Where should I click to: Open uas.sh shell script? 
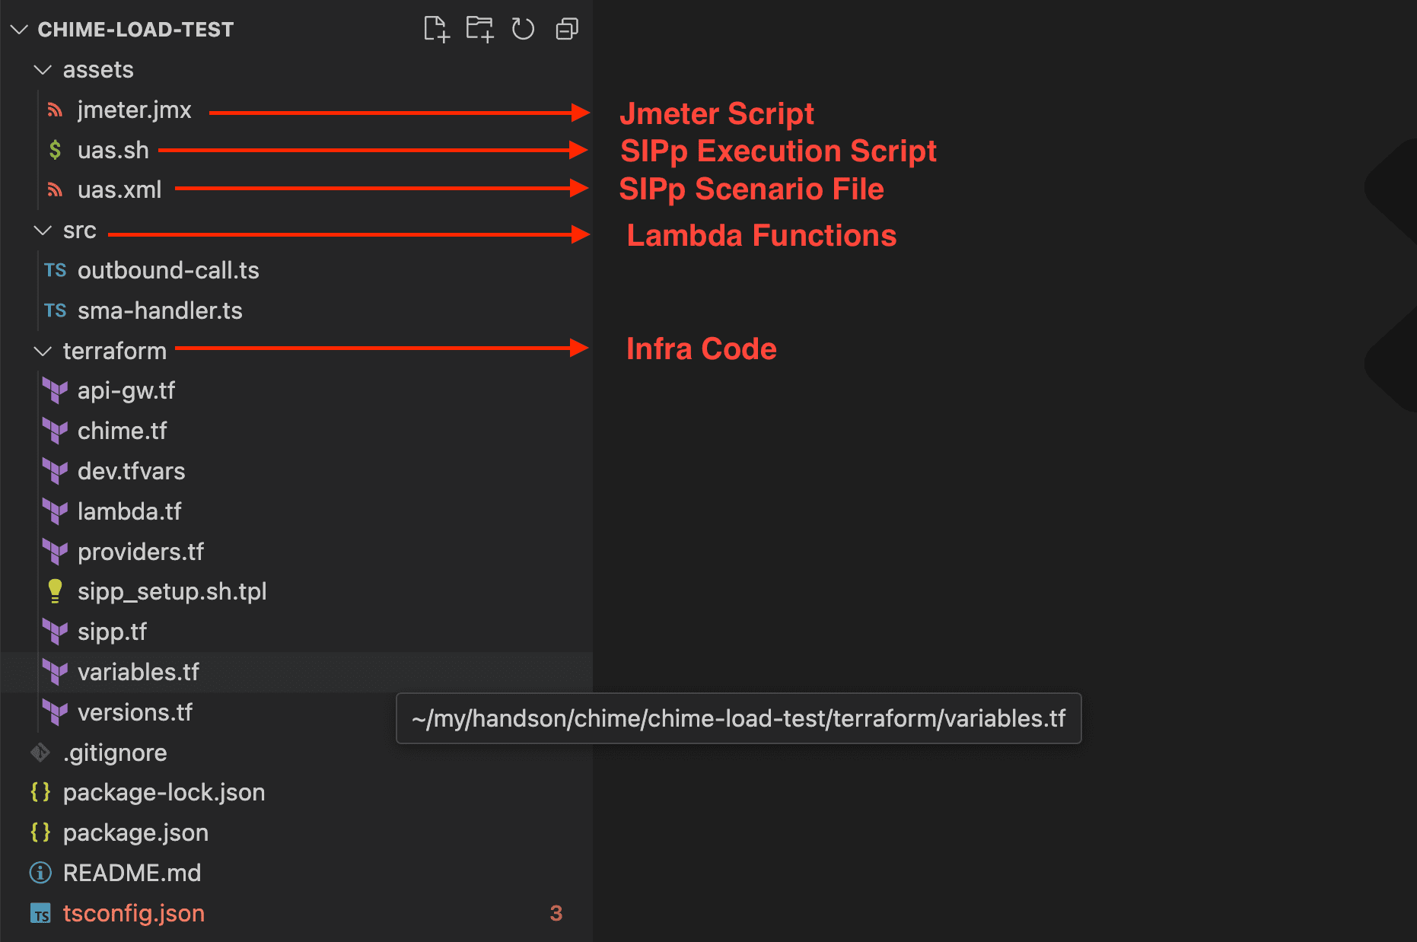coord(113,151)
